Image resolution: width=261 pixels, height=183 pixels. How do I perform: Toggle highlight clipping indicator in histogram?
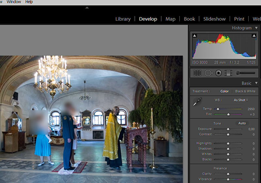tap(253, 36)
